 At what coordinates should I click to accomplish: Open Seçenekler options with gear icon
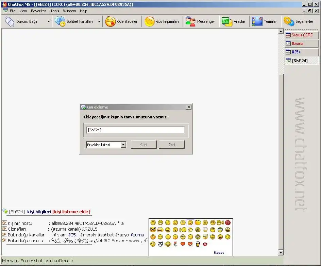pyautogui.click(x=299, y=21)
